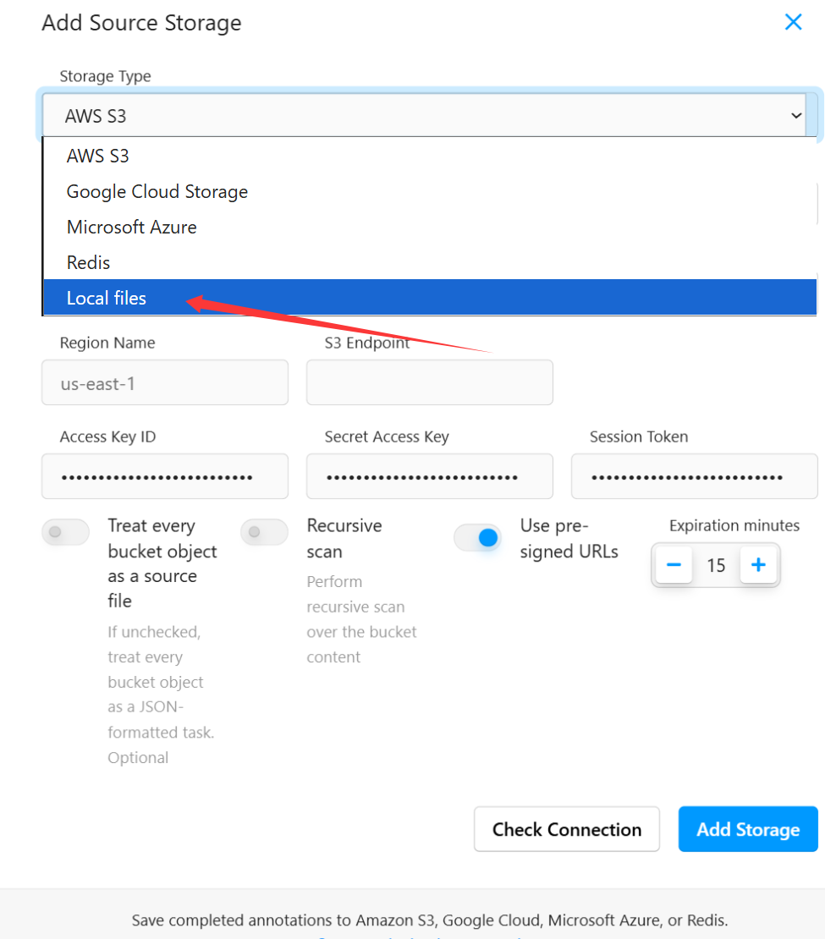Click the Storage Type label
The image size is (825, 939).
pos(106,76)
